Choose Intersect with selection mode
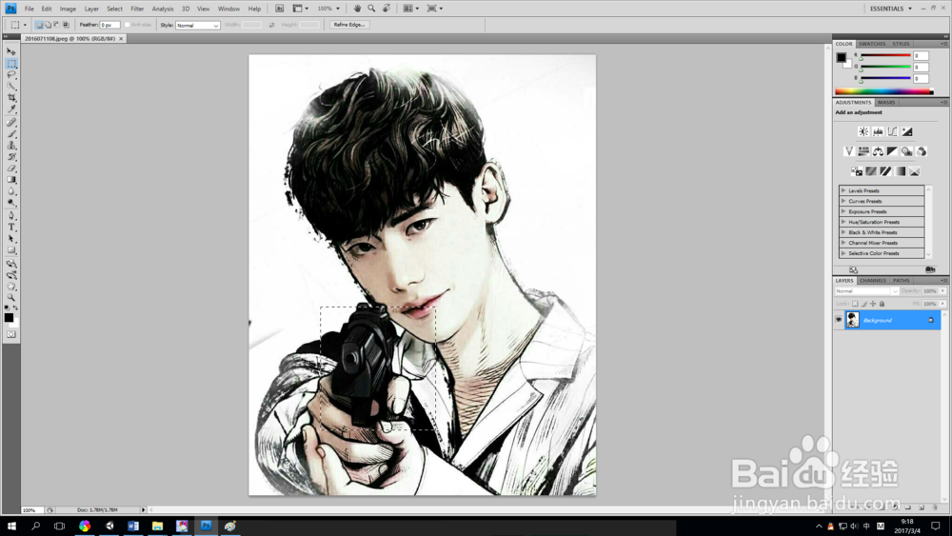This screenshot has height=536, width=952. (66, 25)
